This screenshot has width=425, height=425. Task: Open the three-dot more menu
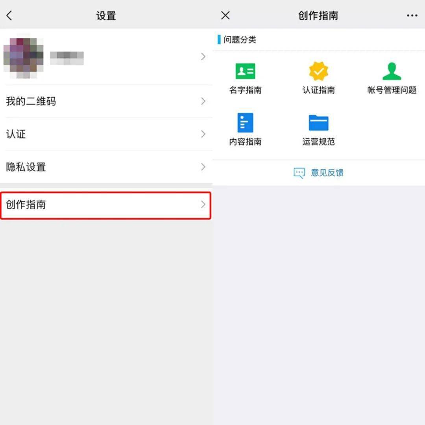pyautogui.click(x=412, y=15)
